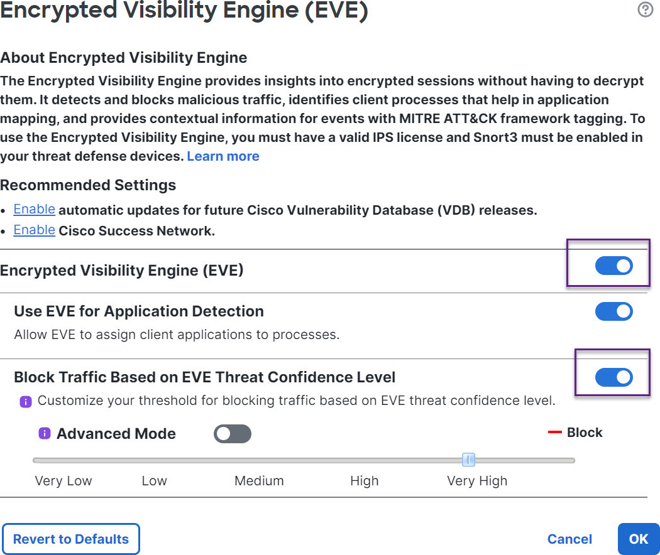Disable the Encrypted Visibility Engine (EVE) switch
The image size is (660, 555).
click(x=613, y=266)
